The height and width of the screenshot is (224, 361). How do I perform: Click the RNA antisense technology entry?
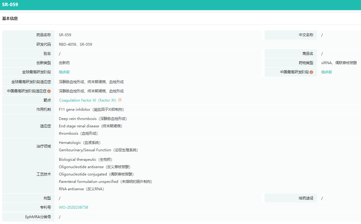click(81, 189)
